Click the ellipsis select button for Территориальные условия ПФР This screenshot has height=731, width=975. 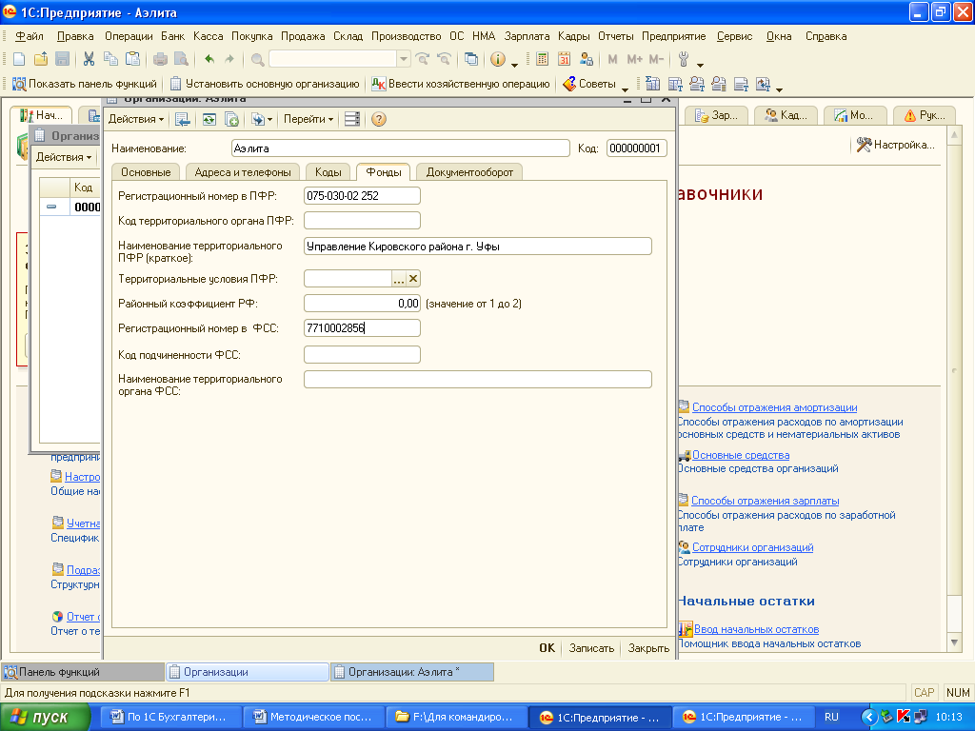[x=399, y=279]
